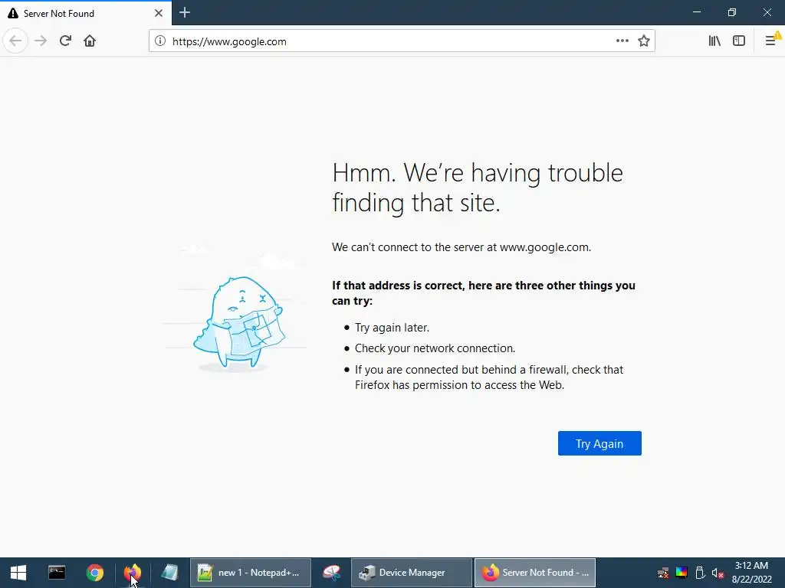The image size is (785, 588).
Task: Bookmark this page with star icon
Action: point(644,41)
